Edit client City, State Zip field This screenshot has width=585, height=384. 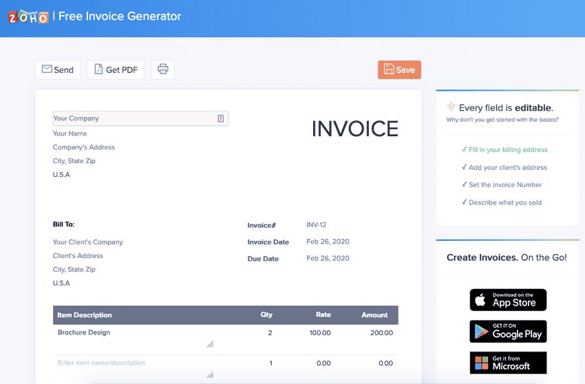click(x=74, y=270)
